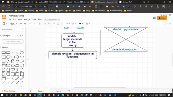Collapse the toolbar with chevron icon
This screenshot has width=173, height=97.
(170, 23)
